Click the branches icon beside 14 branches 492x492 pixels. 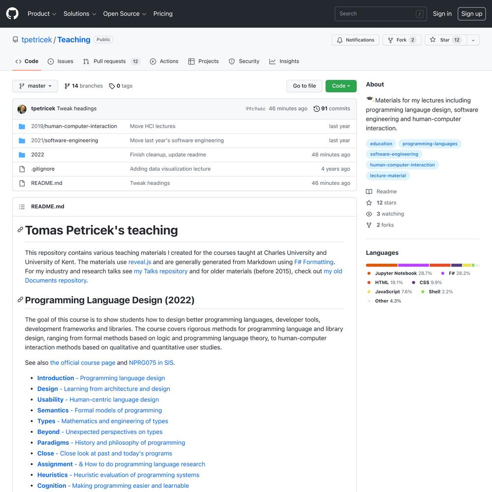[x=67, y=86]
